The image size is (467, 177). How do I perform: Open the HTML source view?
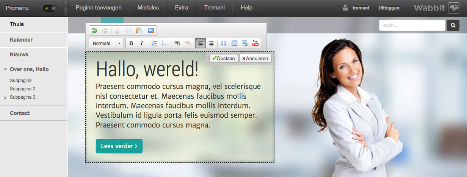[x=151, y=31]
